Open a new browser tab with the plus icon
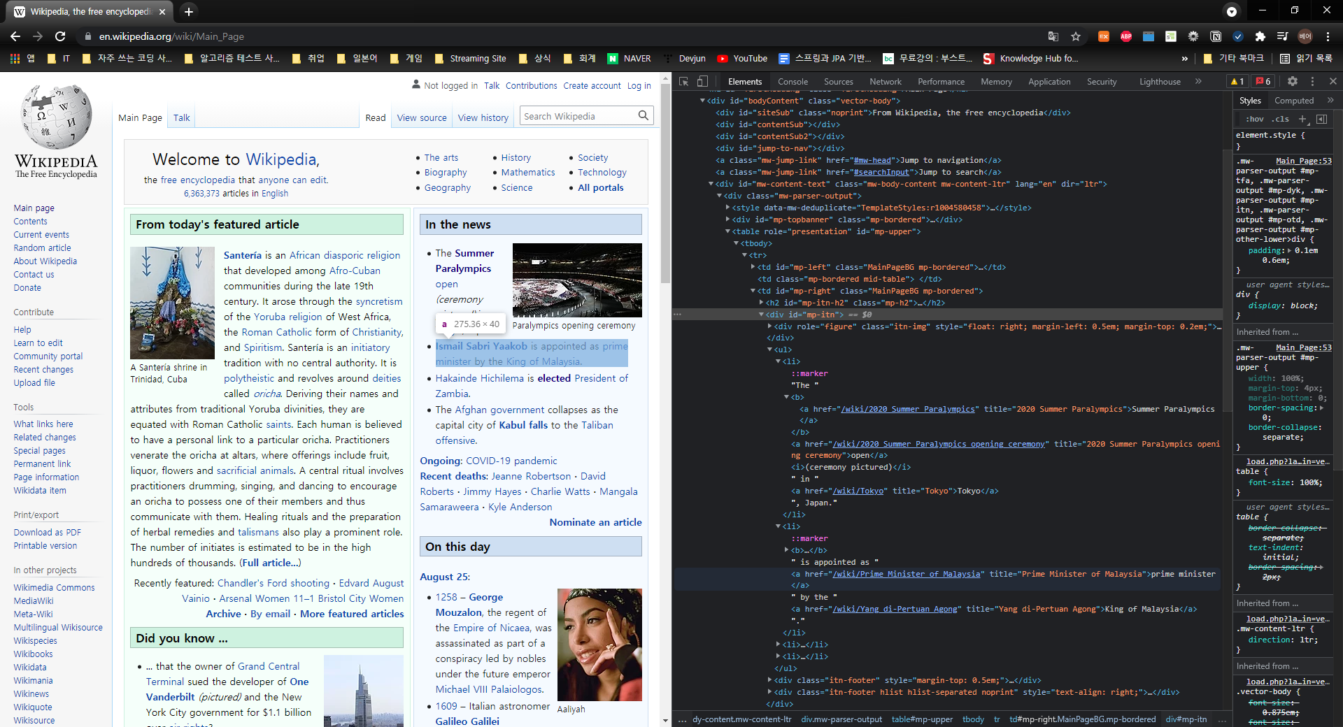The height and width of the screenshot is (727, 1343). tap(189, 11)
